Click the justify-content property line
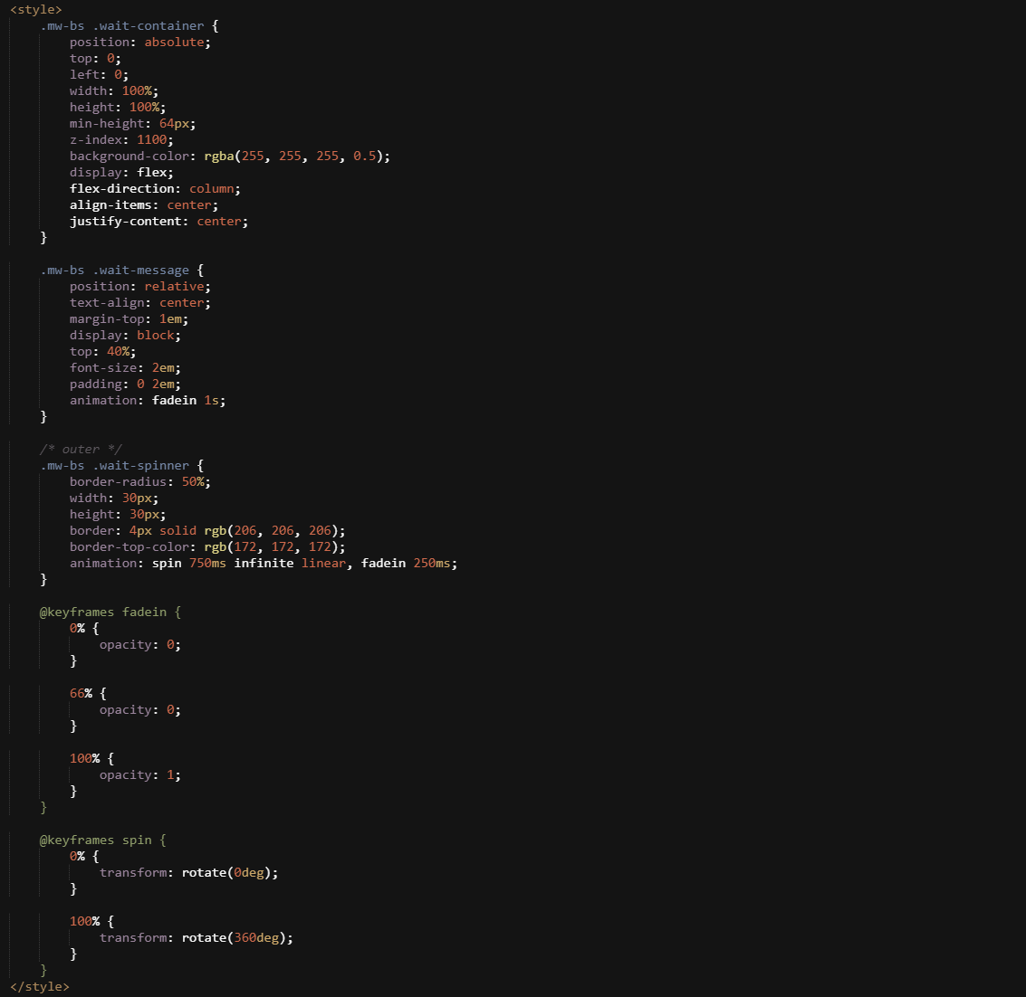The image size is (1026, 997). pos(158,221)
